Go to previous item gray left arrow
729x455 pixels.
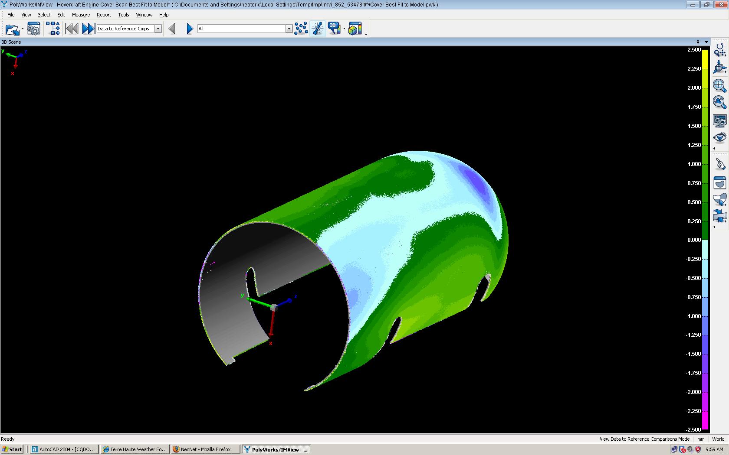click(172, 29)
